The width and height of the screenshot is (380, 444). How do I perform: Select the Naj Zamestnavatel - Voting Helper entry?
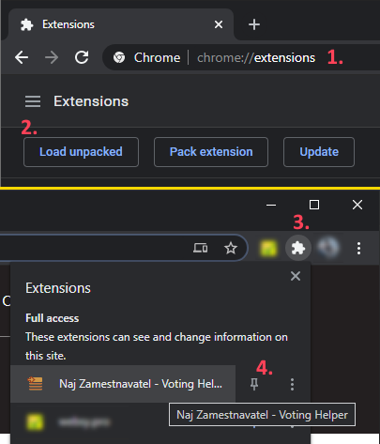(123, 384)
